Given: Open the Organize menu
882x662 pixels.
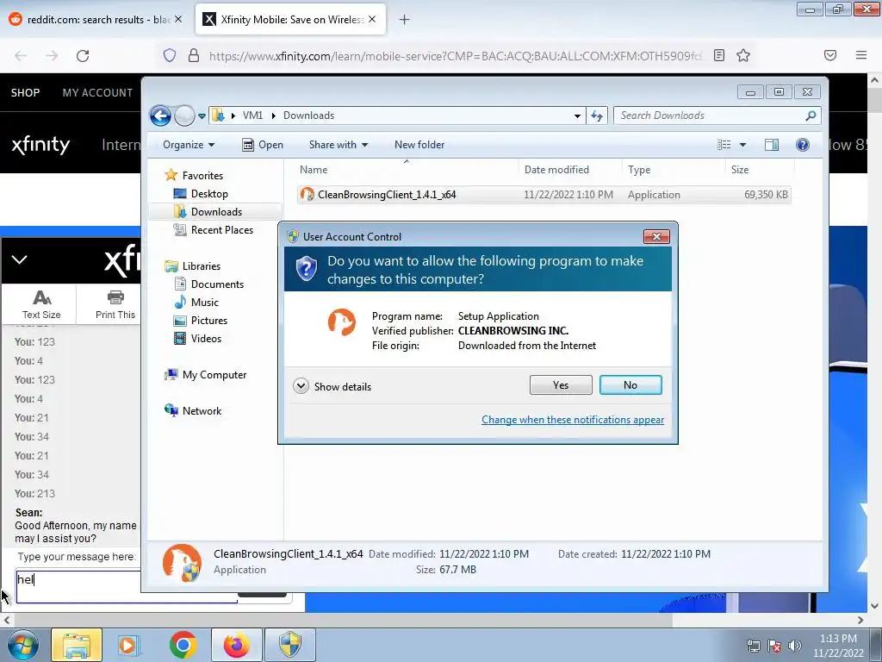Looking at the screenshot, I should pos(189,145).
